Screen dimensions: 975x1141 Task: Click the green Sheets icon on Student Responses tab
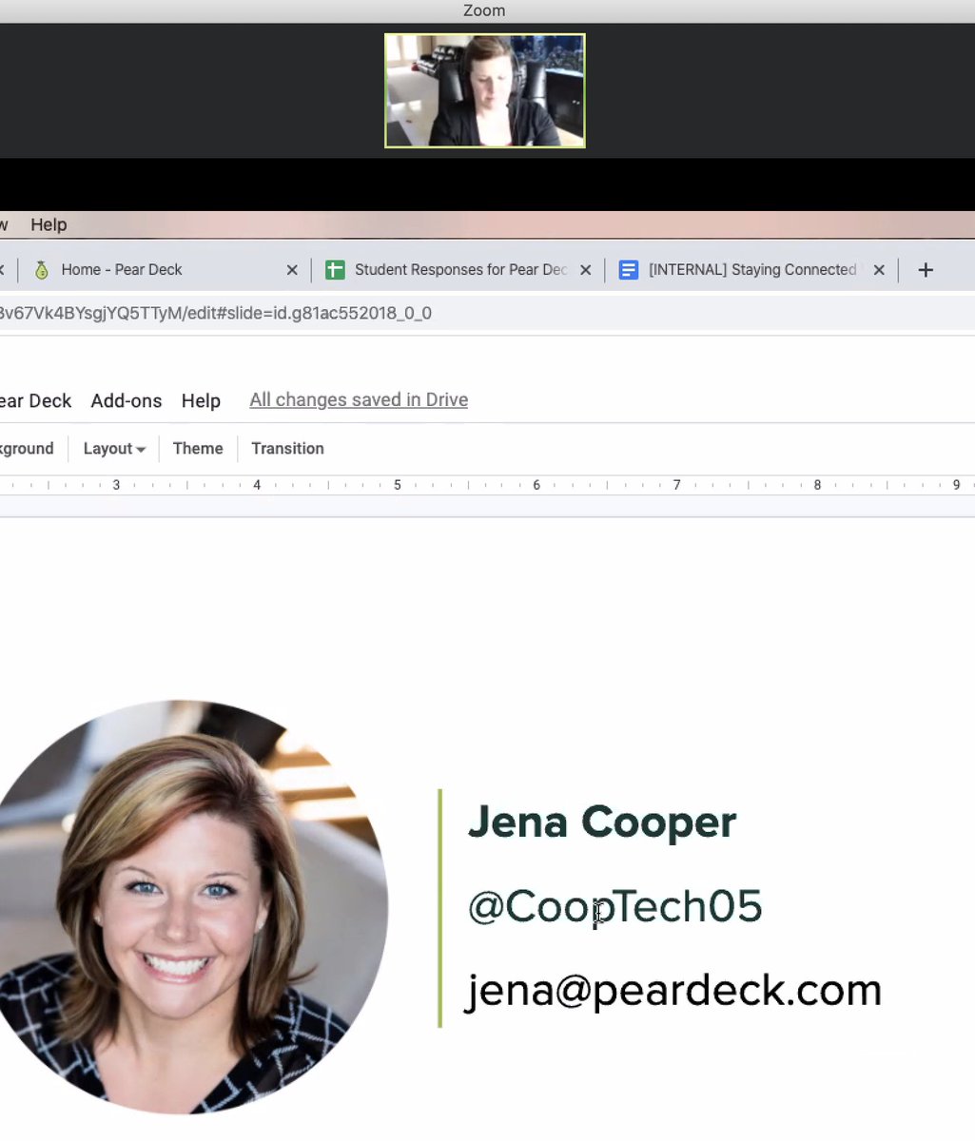tap(335, 270)
